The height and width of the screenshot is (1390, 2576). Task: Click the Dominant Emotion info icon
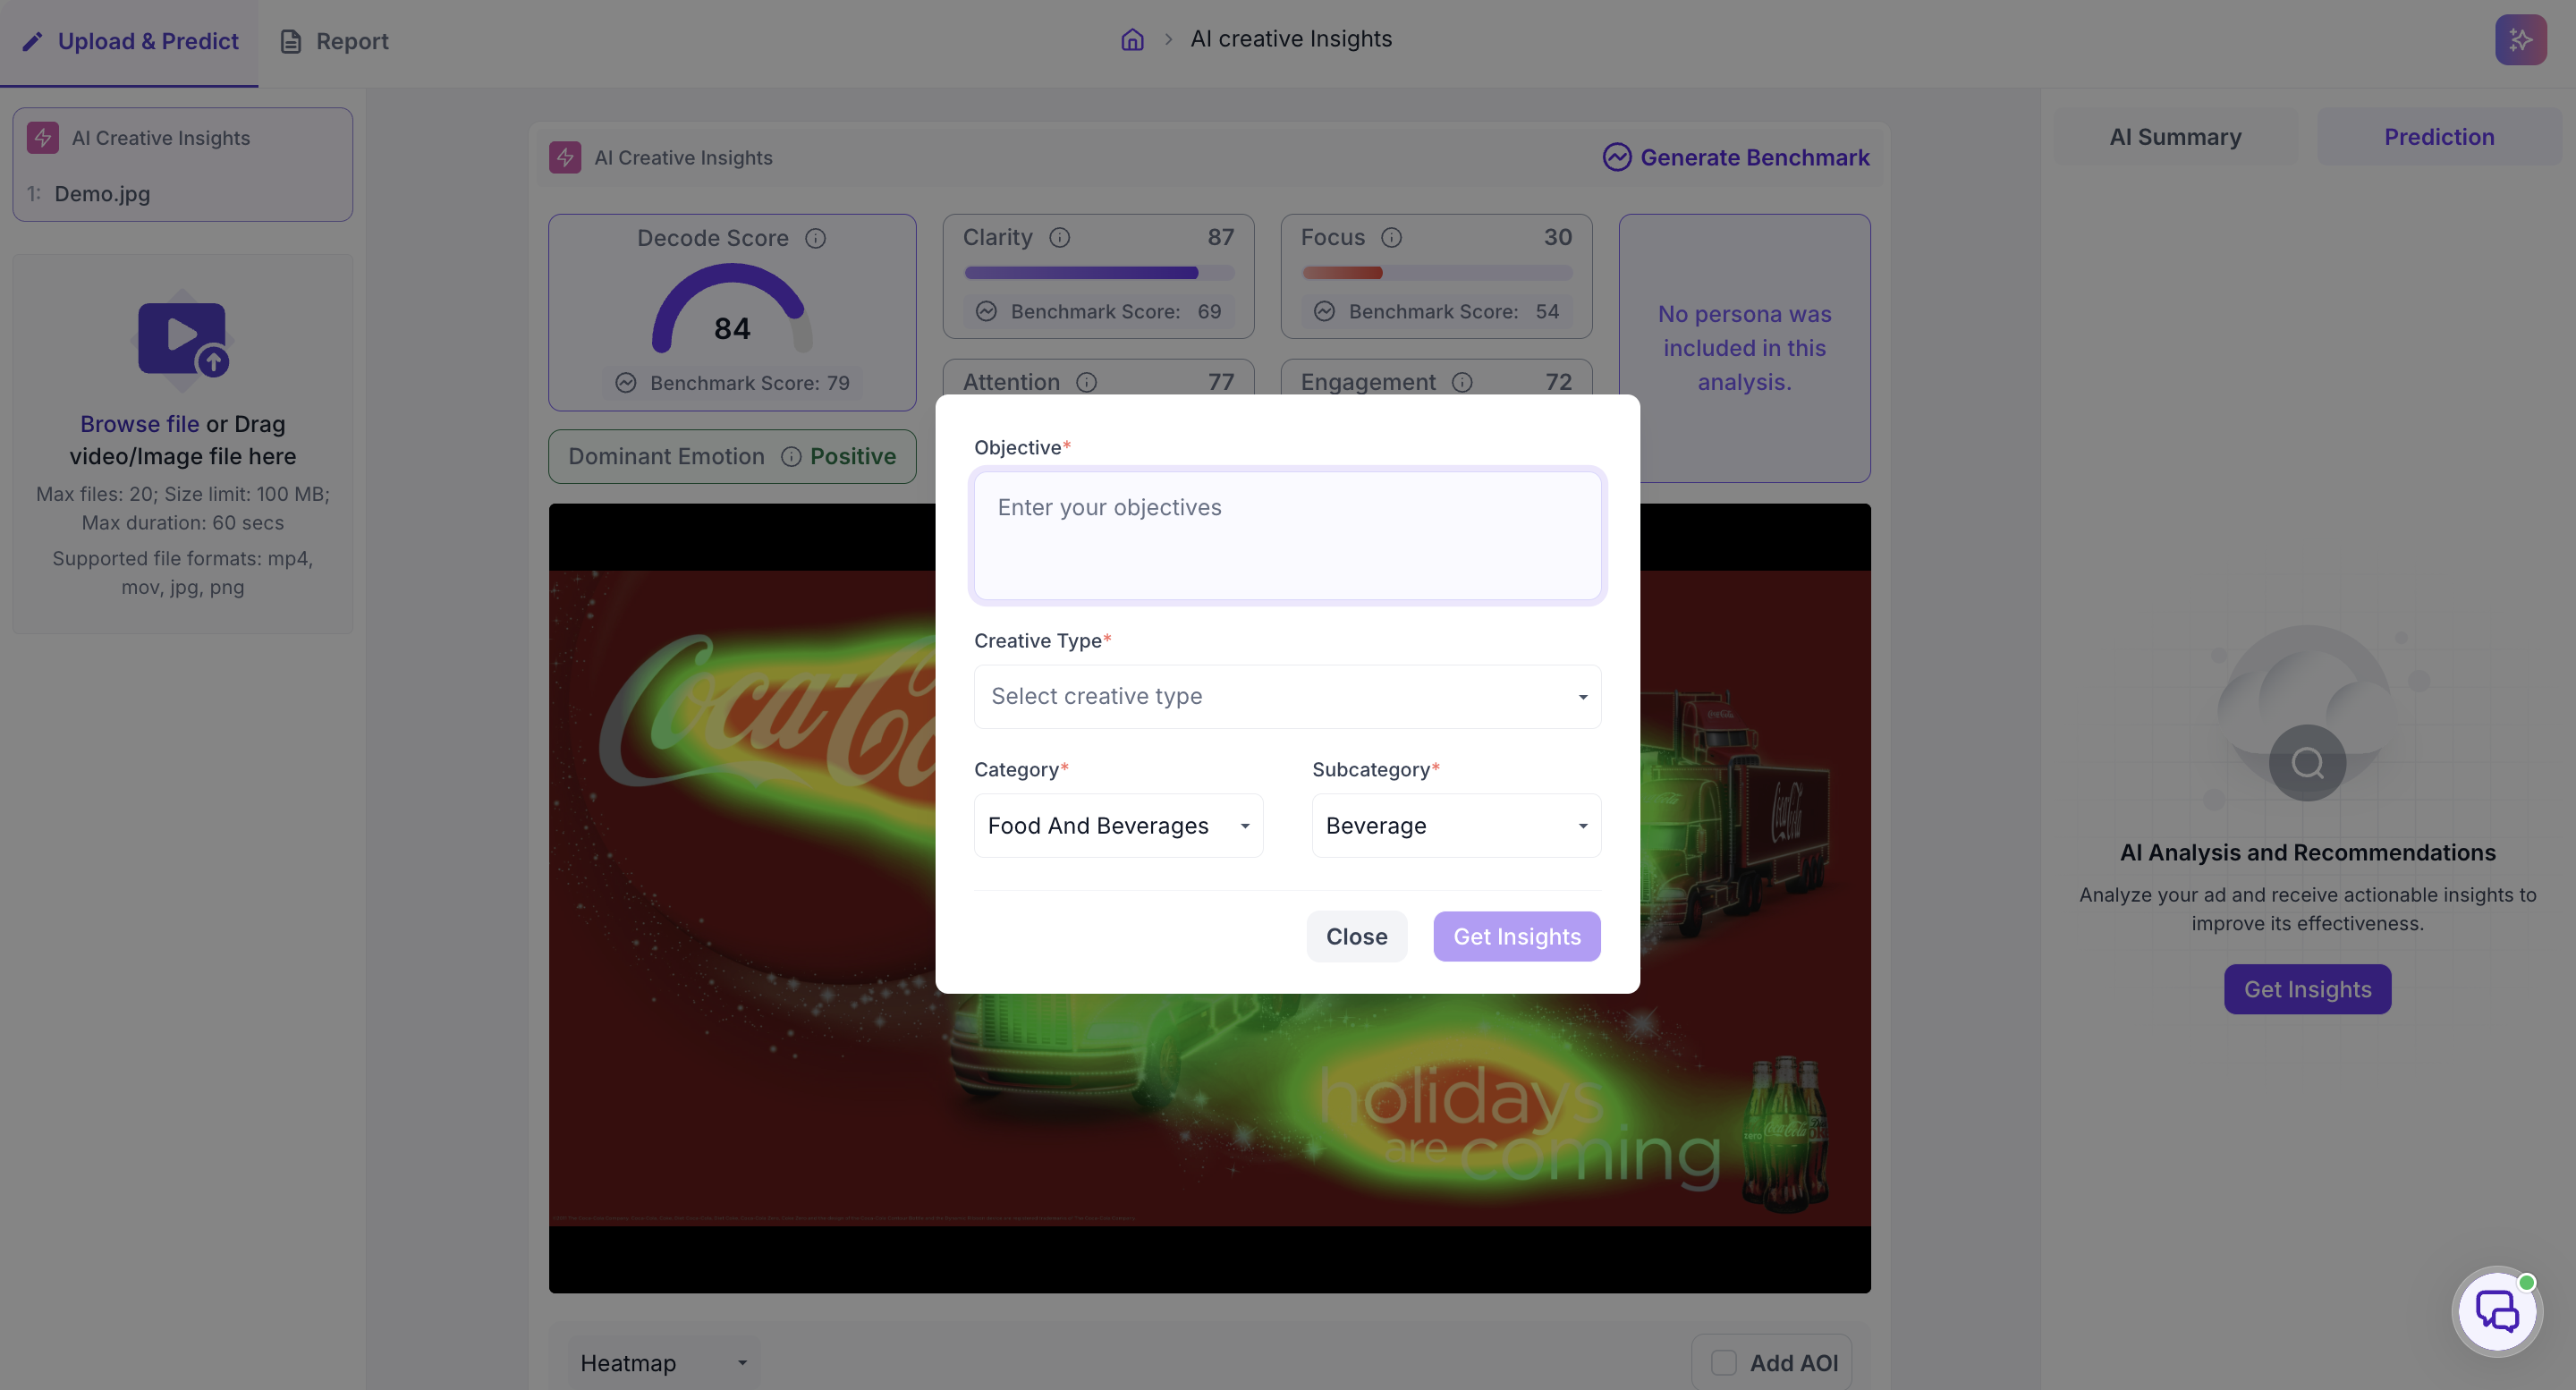point(791,456)
